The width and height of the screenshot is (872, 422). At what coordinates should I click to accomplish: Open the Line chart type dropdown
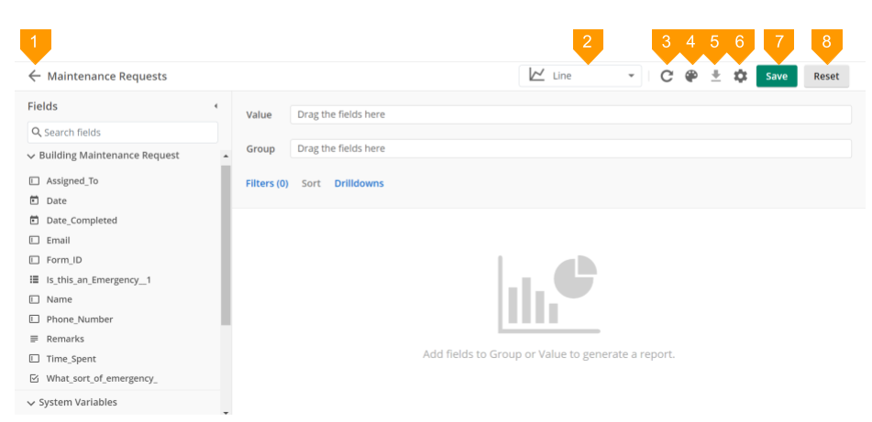581,76
